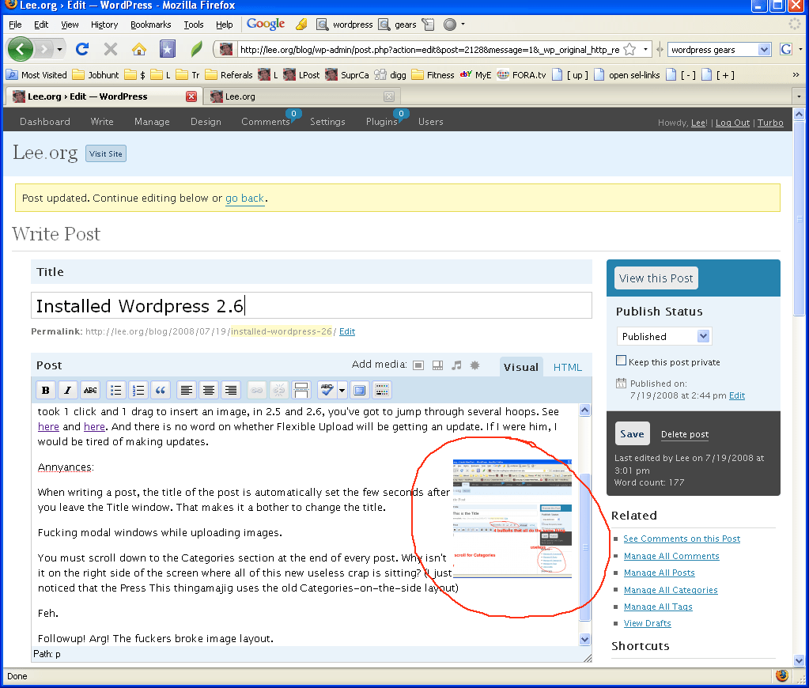
Task: Open Bookmarks menu
Action: pos(151,25)
